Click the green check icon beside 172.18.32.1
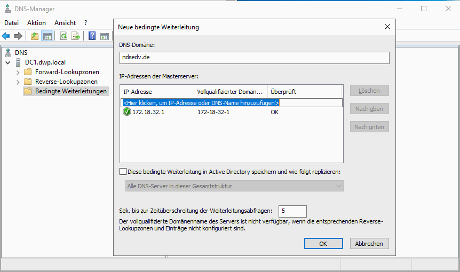 126,112
